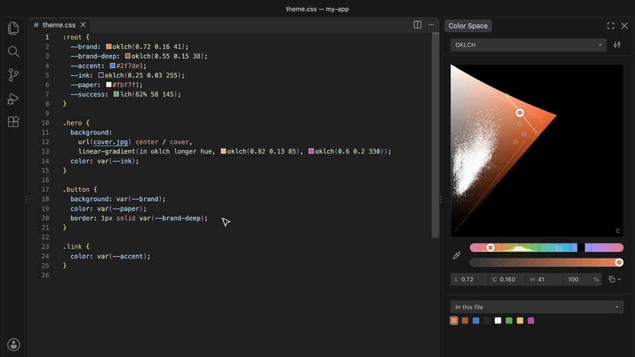The height and width of the screenshot is (357, 635).
Task: Click the --accent color swatch in code
Action: pyautogui.click(x=112, y=65)
